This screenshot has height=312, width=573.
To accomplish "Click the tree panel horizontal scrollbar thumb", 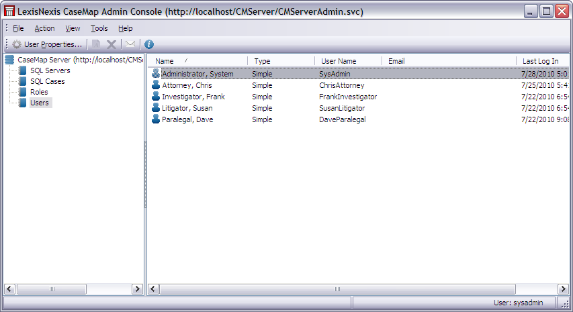I will coord(52,289).
